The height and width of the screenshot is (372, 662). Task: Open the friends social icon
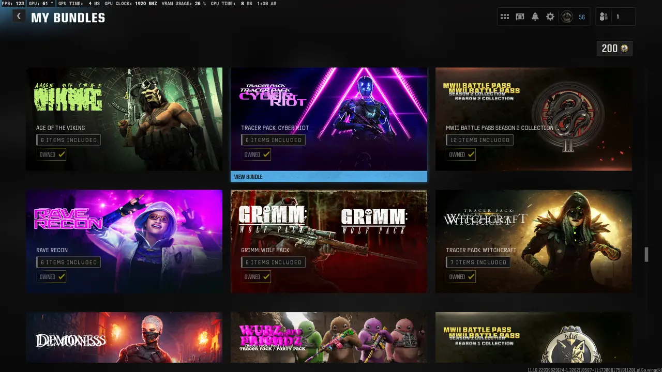pyautogui.click(x=604, y=17)
